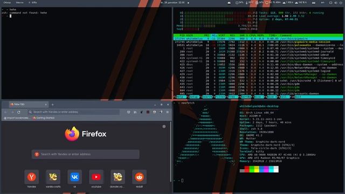This screenshot has width=345, height=194.
Task: Open the account avatar icon in toolbar
Action: [155, 112]
